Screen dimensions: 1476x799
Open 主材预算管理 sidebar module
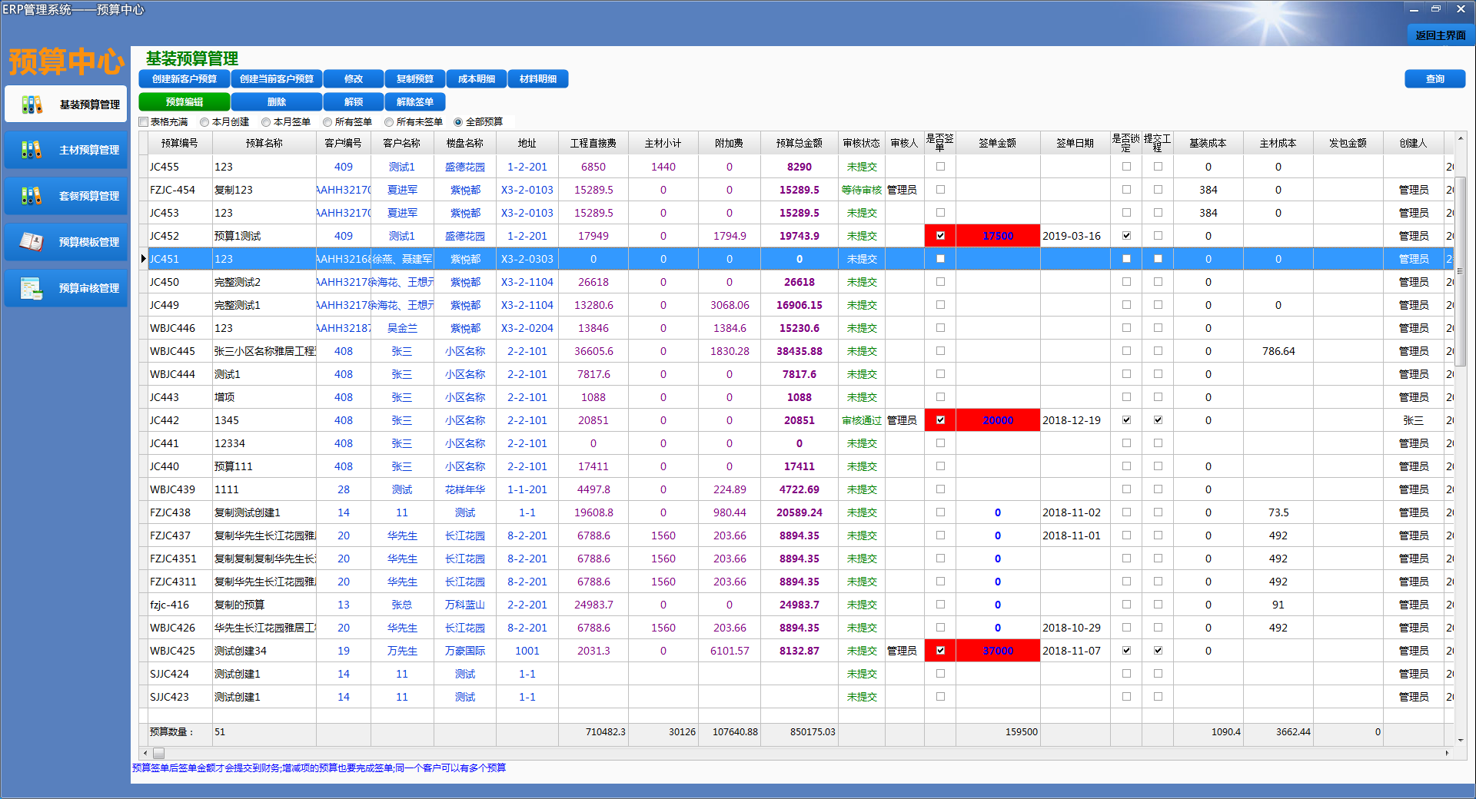tap(66, 150)
